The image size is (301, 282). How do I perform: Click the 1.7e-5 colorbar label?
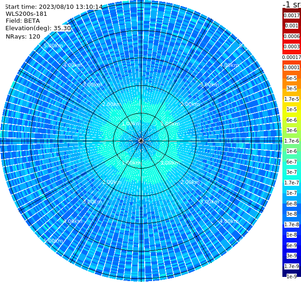tap(292, 99)
